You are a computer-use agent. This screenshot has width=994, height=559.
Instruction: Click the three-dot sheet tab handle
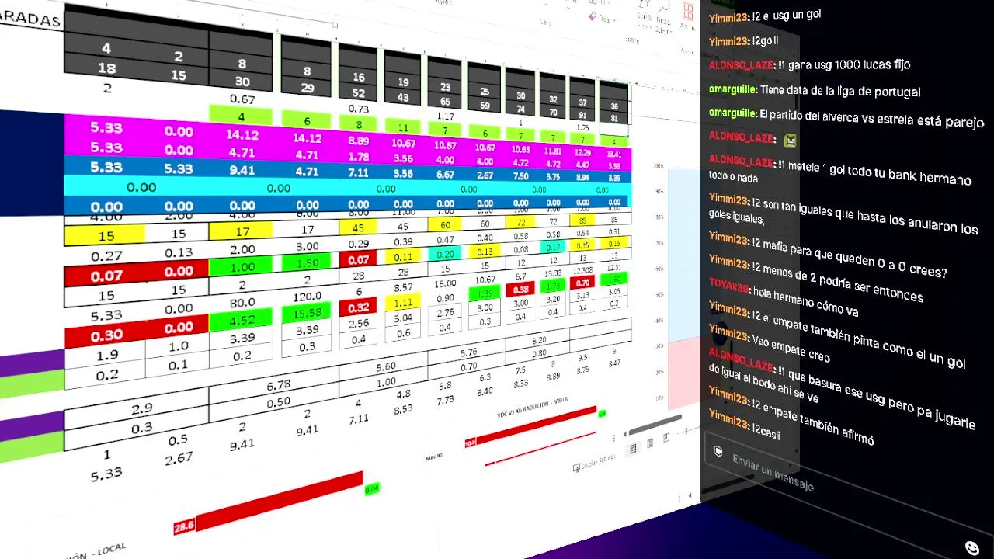coord(613,437)
